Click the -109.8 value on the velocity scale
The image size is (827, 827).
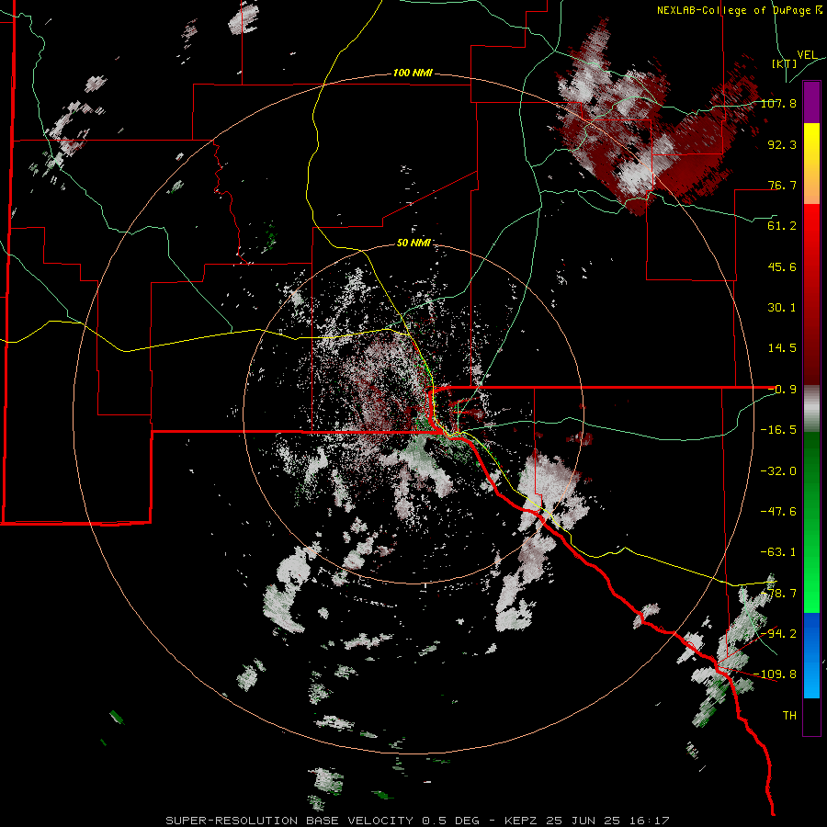[x=776, y=674]
